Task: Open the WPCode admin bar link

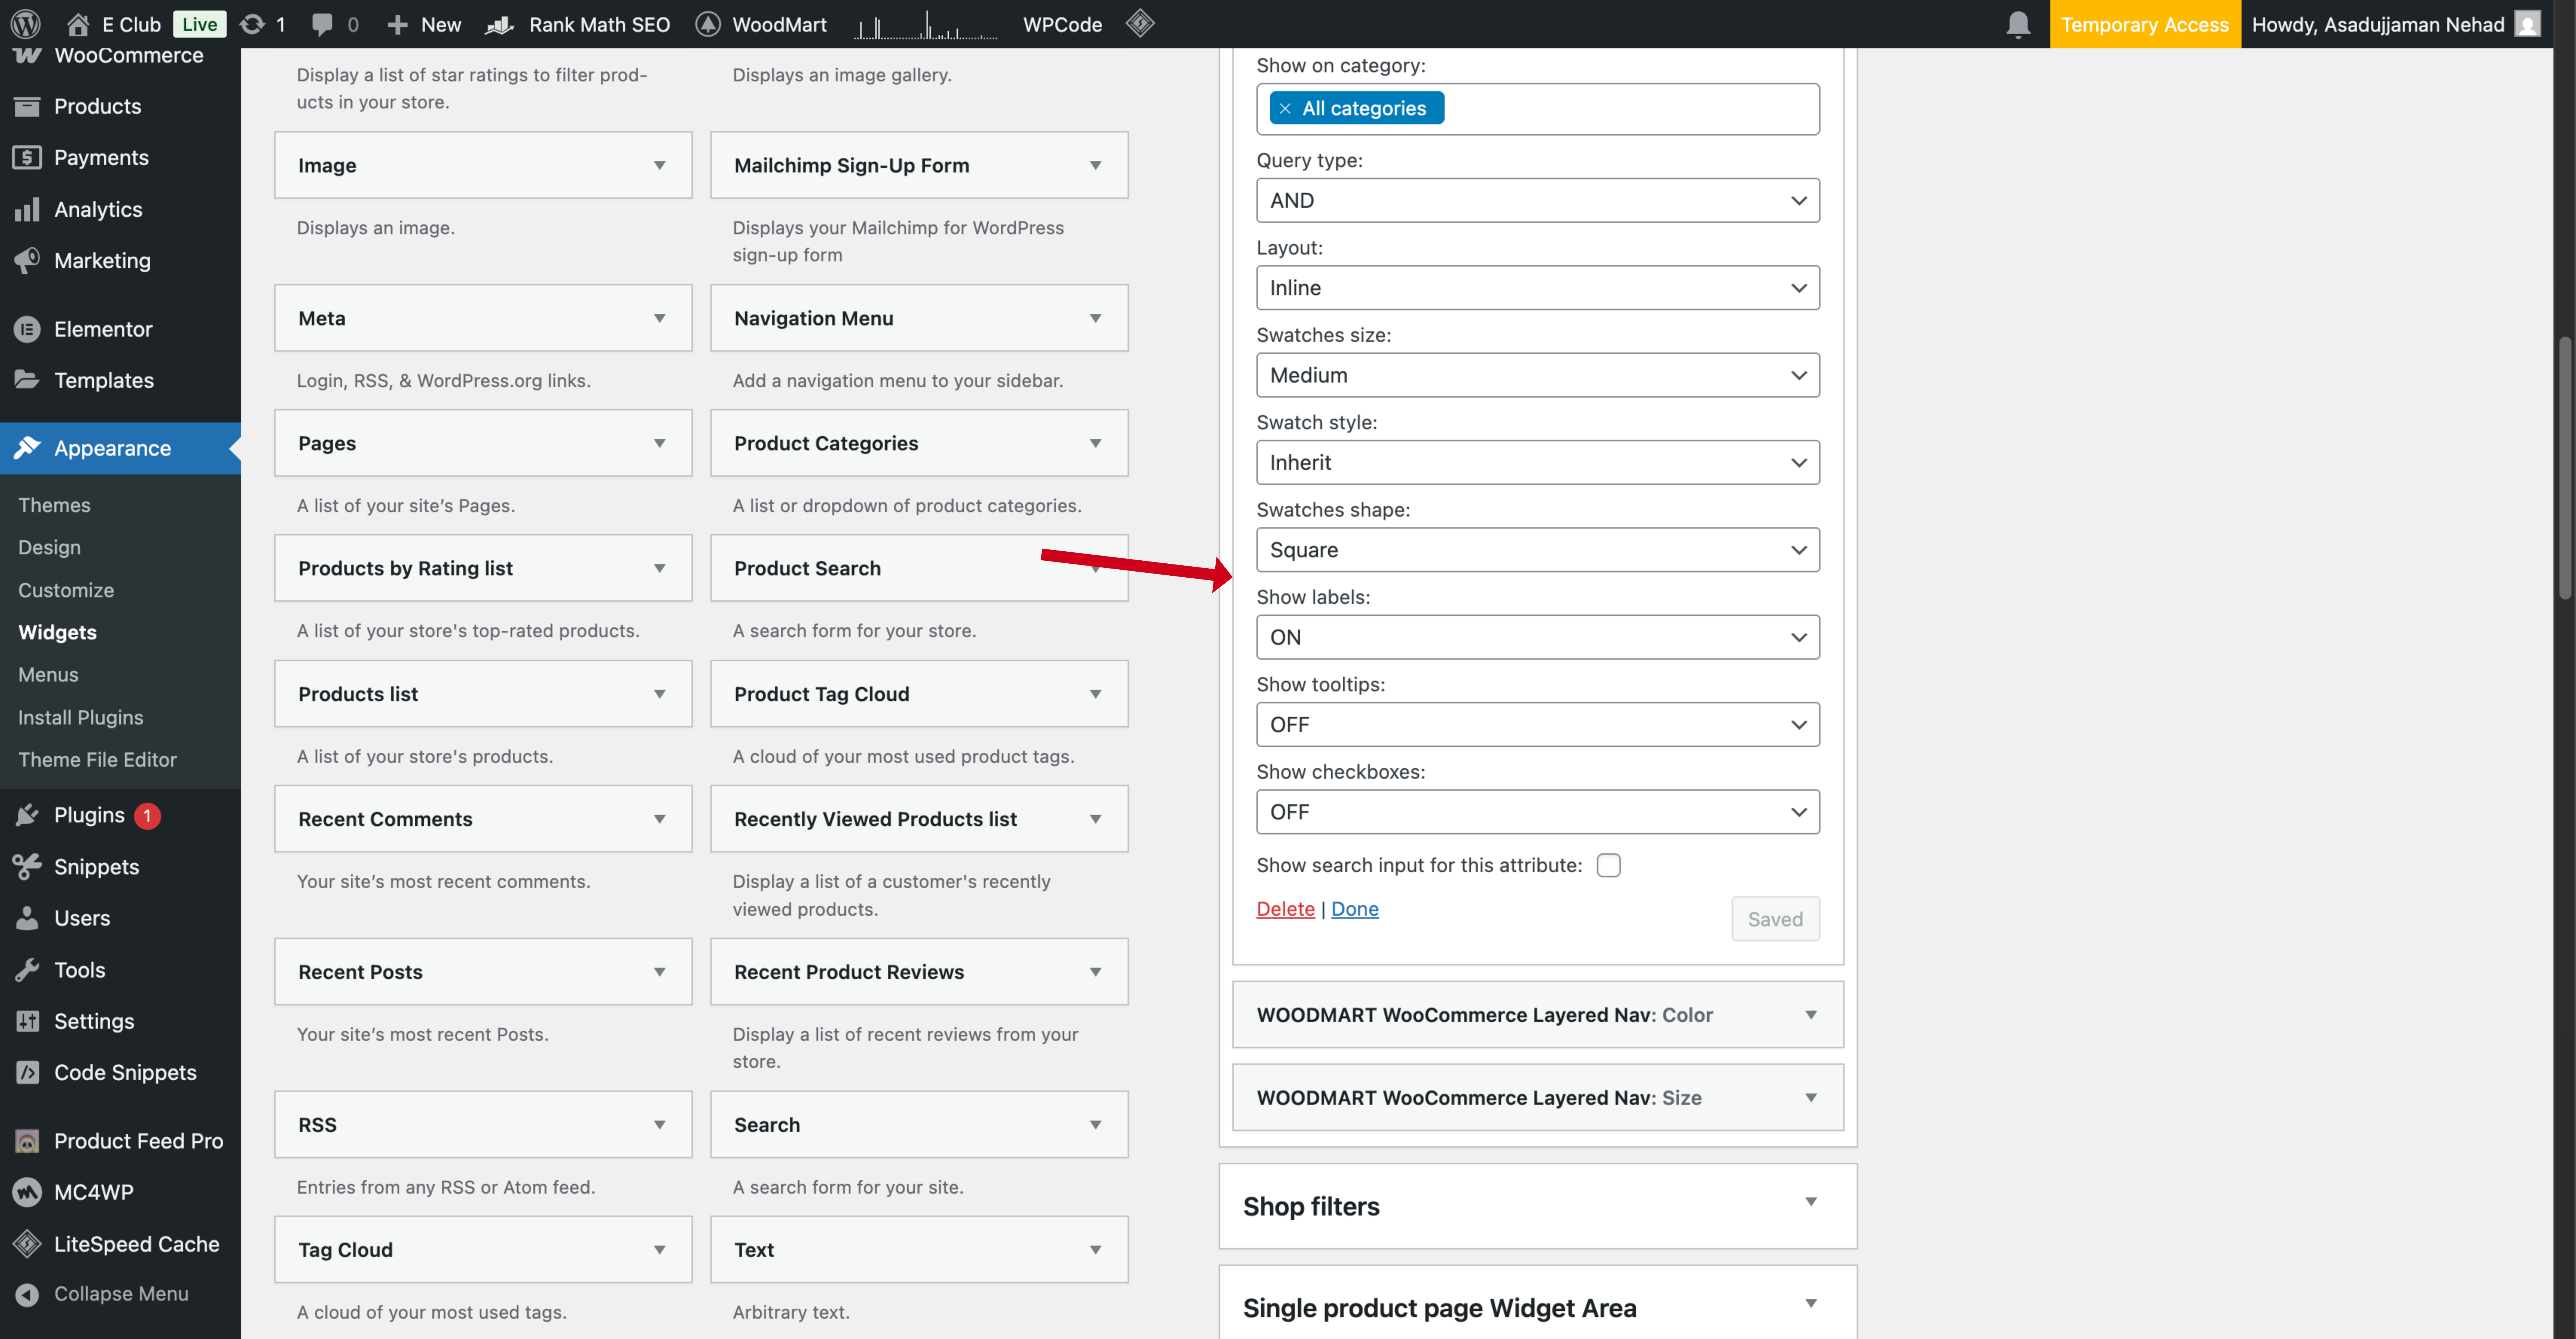Action: point(1062,24)
